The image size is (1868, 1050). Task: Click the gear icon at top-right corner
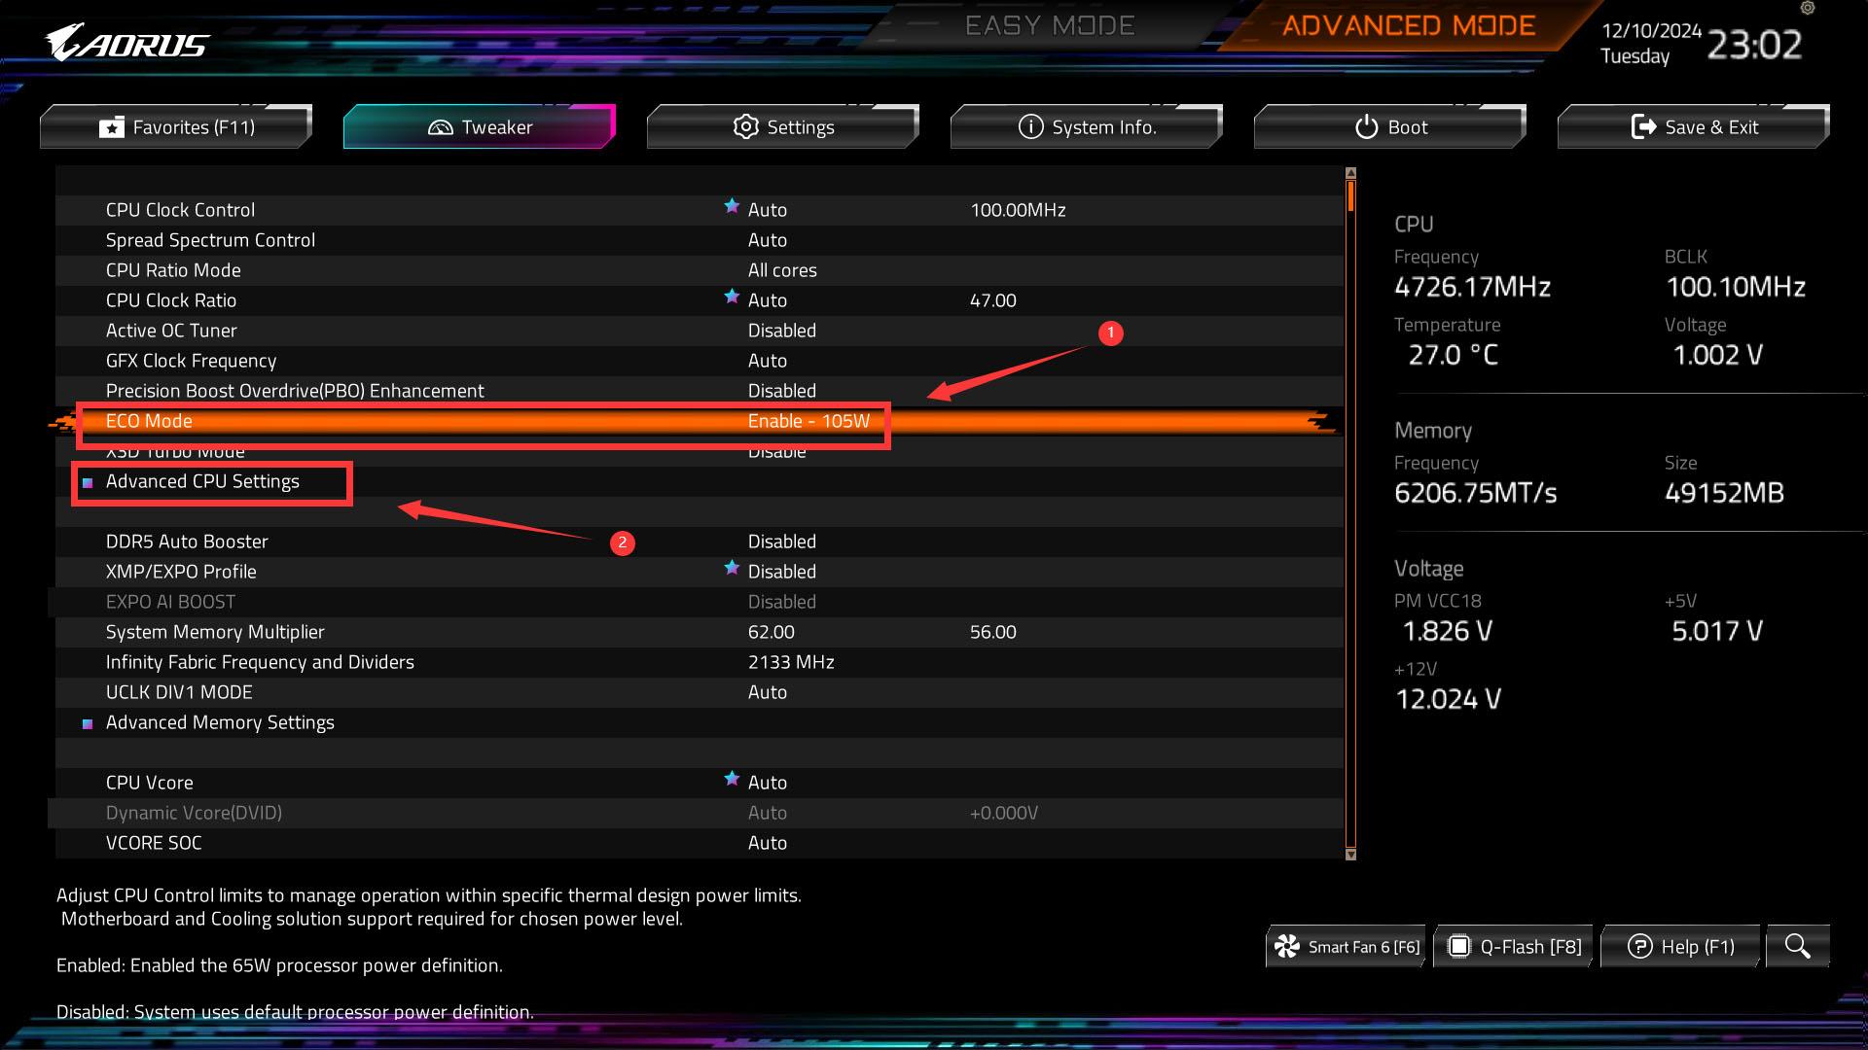tap(1808, 9)
